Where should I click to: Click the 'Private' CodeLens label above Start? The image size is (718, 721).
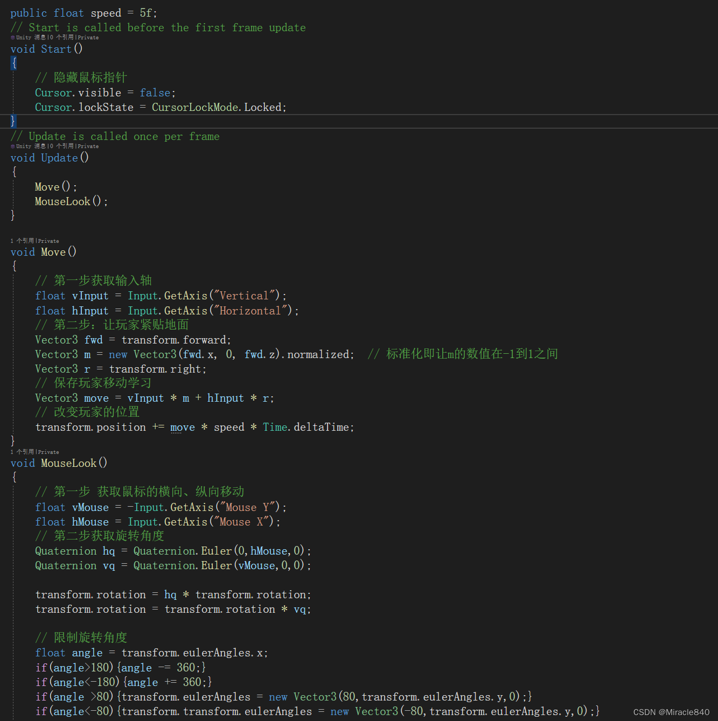coord(89,37)
